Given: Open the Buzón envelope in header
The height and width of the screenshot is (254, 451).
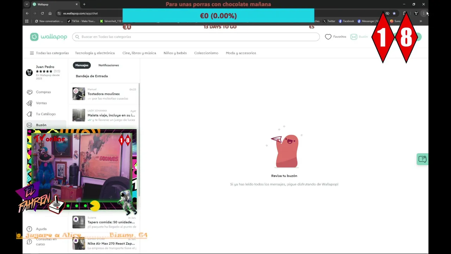Looking at the screenshot, I should 354,37.
